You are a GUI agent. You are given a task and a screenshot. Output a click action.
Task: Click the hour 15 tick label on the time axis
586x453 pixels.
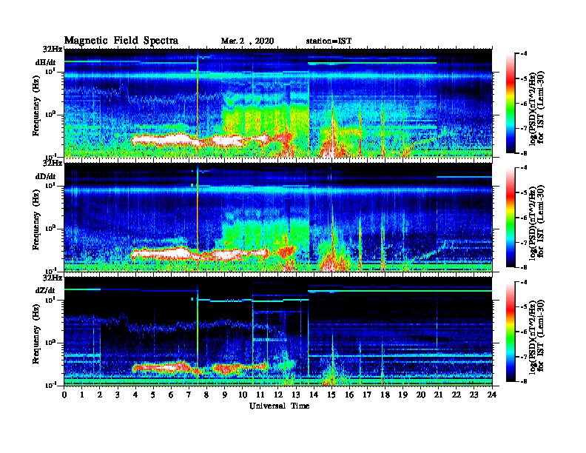coord(331,395)
